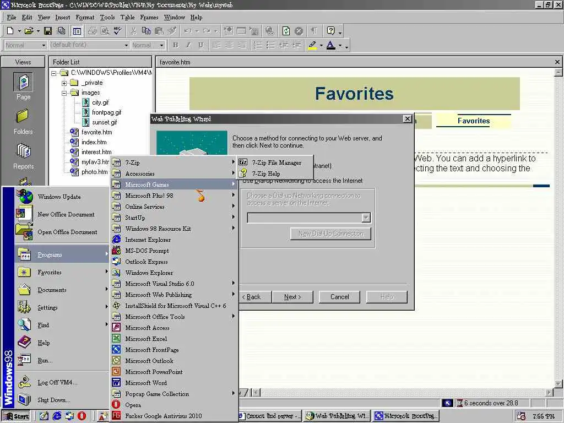Click the Publish Web toolbar icon
Image resolution: width=564 pixels, height=423 pixels.
62,31
